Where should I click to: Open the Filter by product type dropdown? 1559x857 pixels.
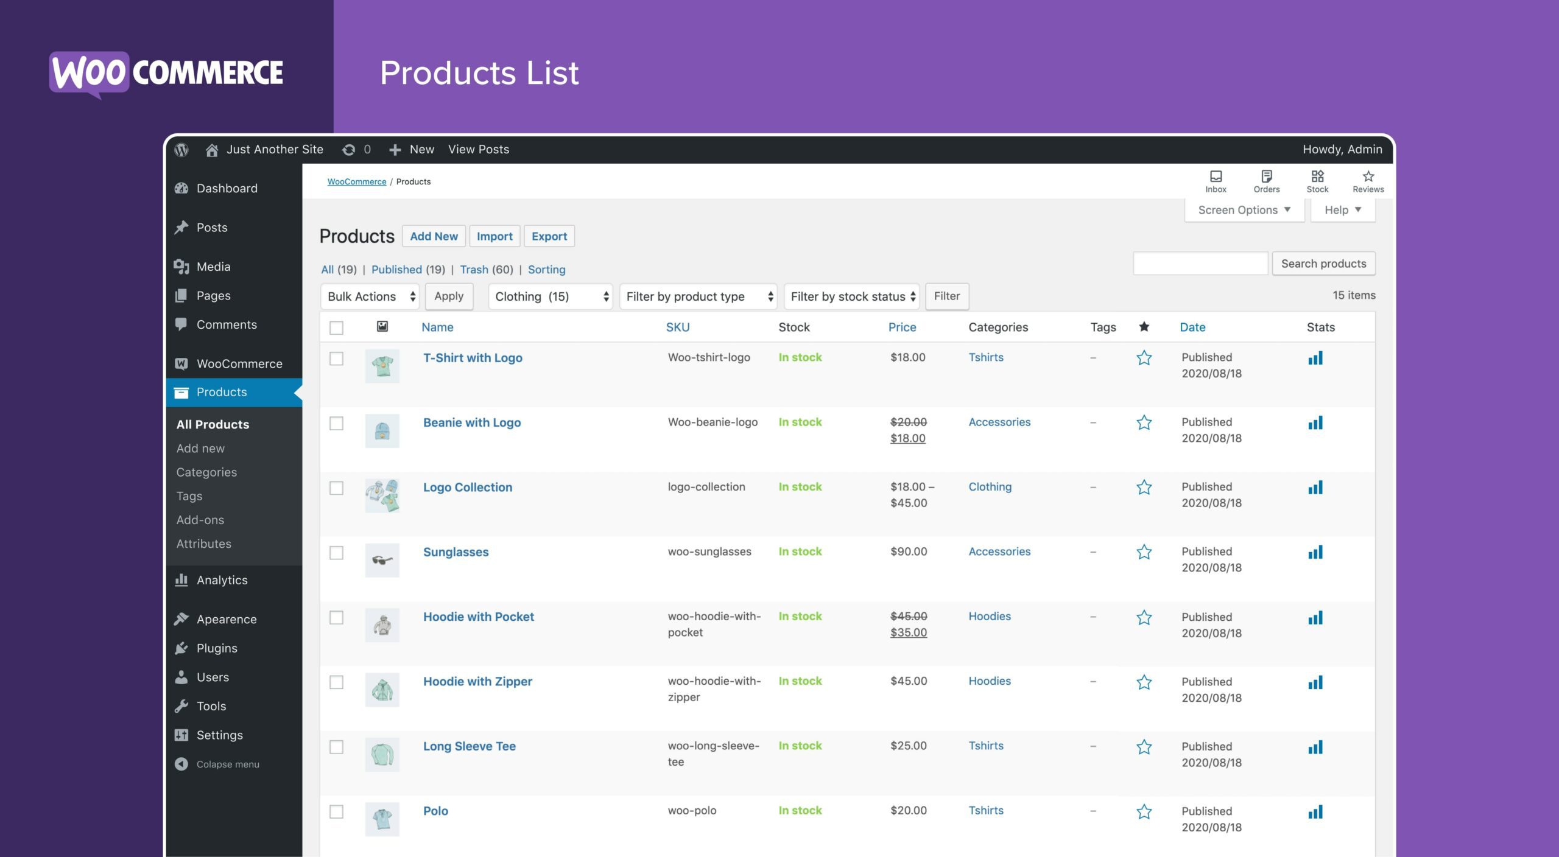698,296
